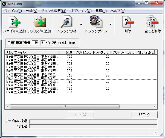The height and width of the screenshot is (138, 165).
Task: Click the scroll right arrow of file list
Action: 155,106
